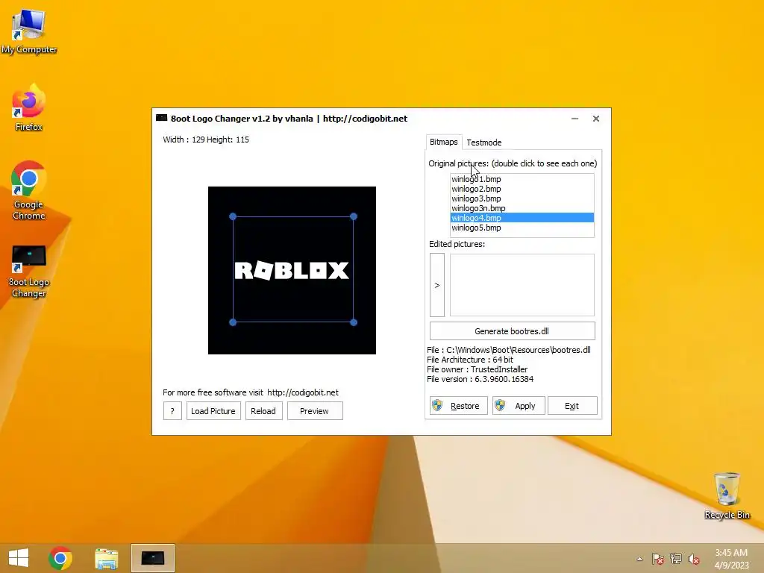This screenshot has height=573, width=764.
Task: Click the ? help button
Action: (172, 411)
